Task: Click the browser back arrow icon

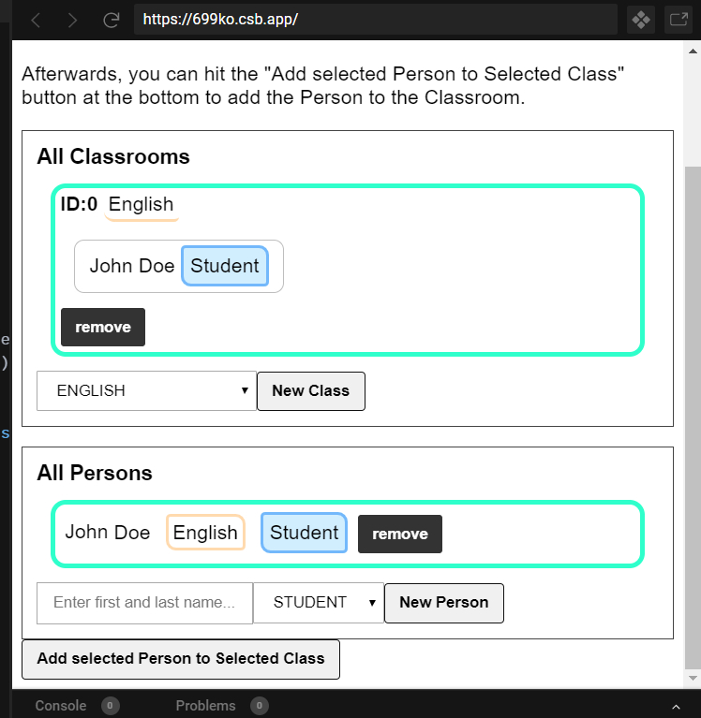Action: point(36,20)
